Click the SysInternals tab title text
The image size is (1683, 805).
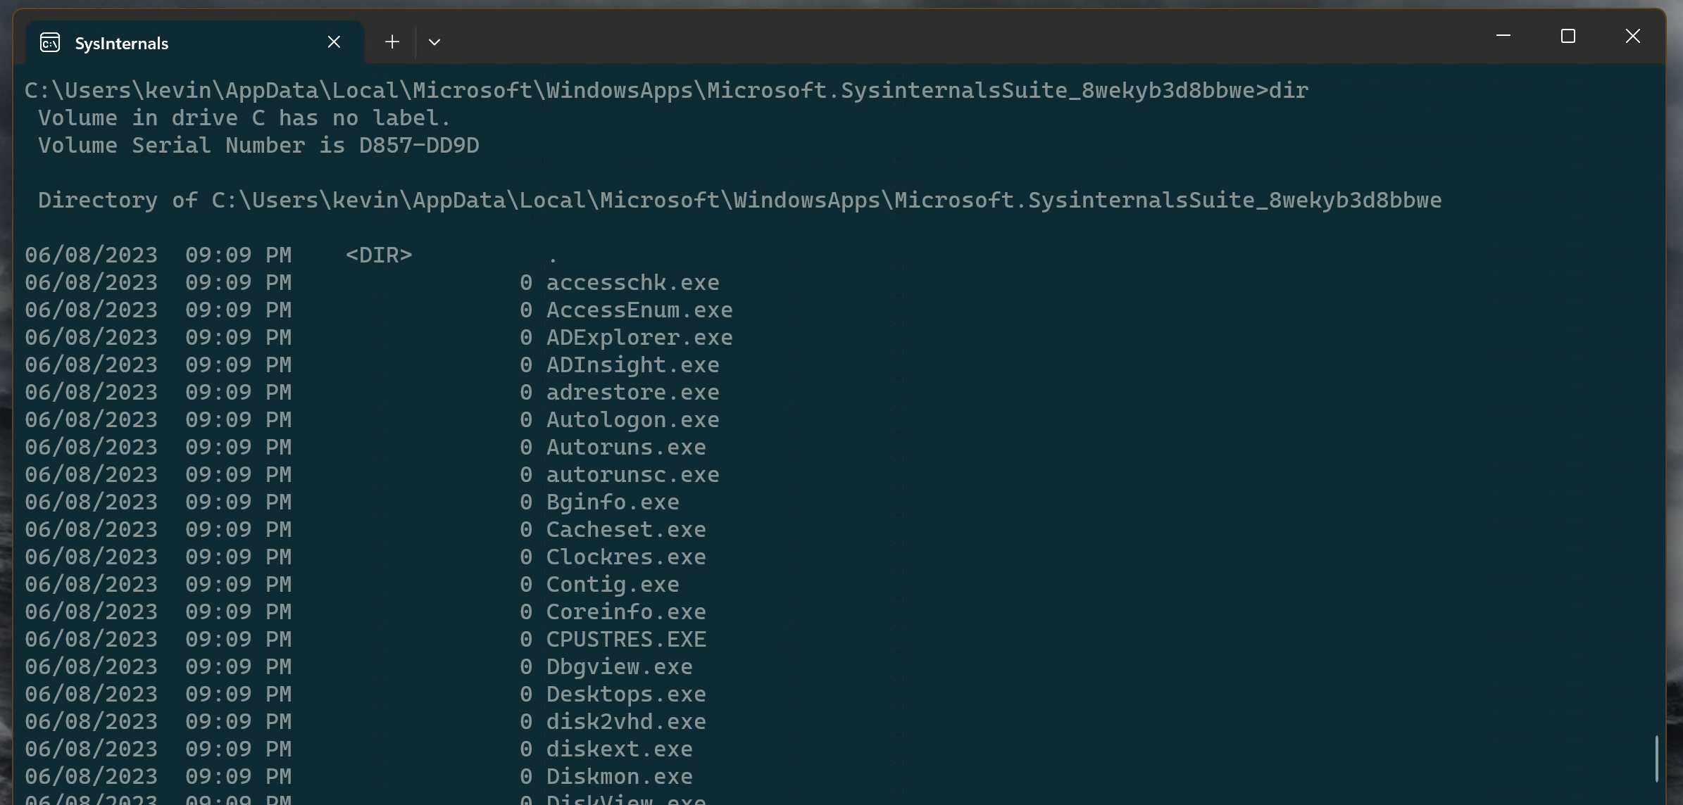pyautogui.click(x=121, y=43)
